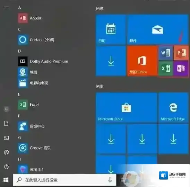Launch Cortana (小娜) from the app list
The image size is (190, 187).
coord(36,40)
